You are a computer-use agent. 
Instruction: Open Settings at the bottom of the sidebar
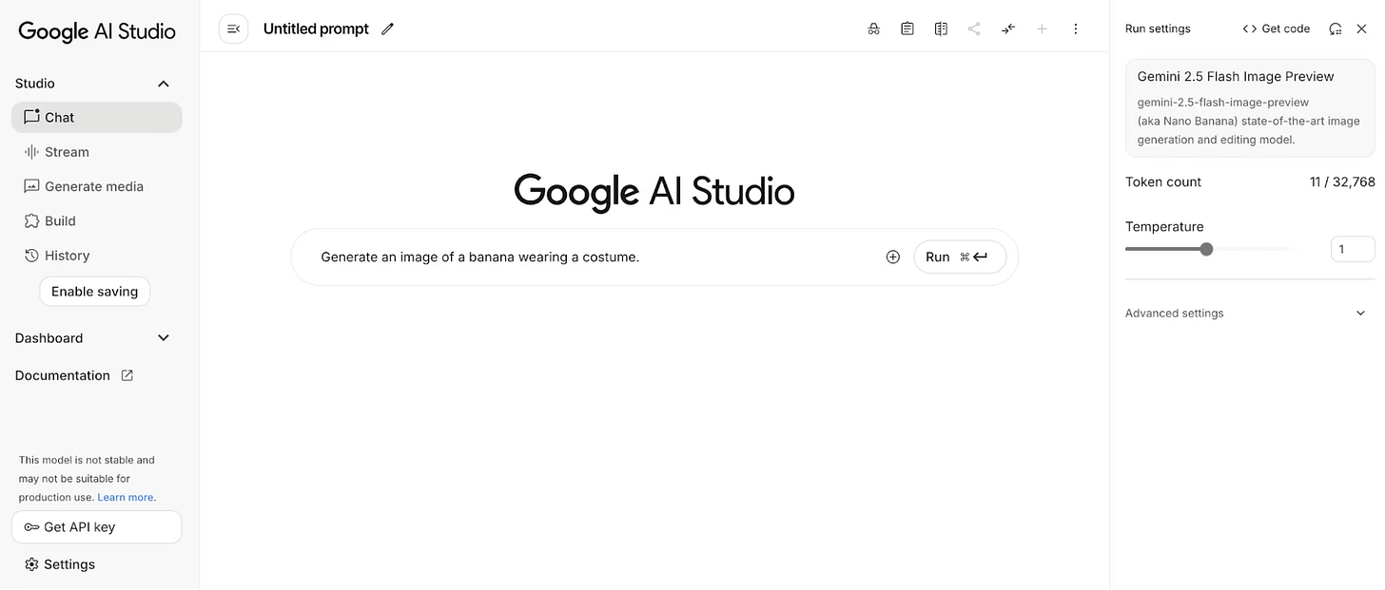tap(59, 564)
